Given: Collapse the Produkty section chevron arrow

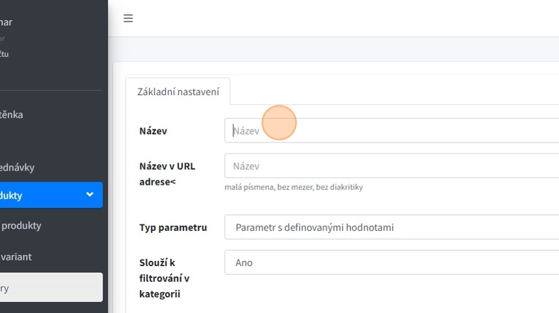Looking at the screenshot, I should coord(90,195).
